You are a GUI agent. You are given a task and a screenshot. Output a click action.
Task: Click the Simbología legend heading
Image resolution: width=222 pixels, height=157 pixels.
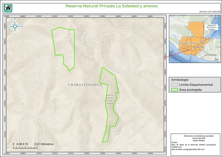pos(180,79)
